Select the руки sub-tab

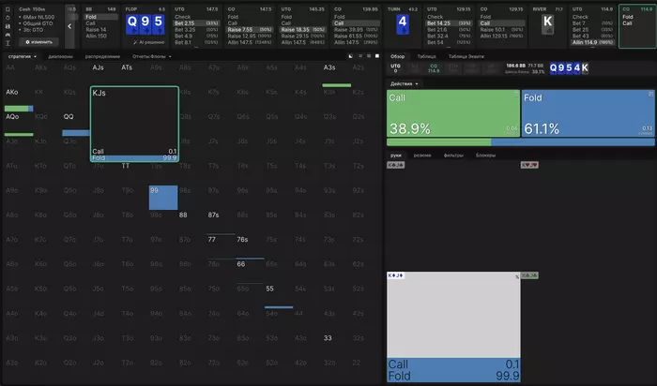tap(396, 156)
